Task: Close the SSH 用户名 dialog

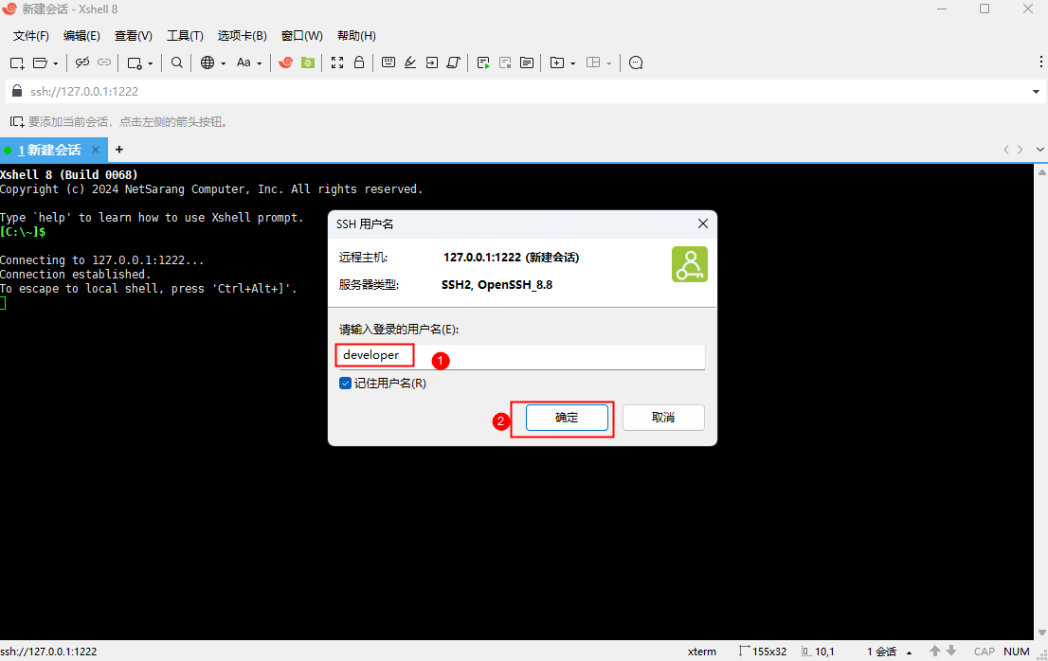Action: (702, 223)
